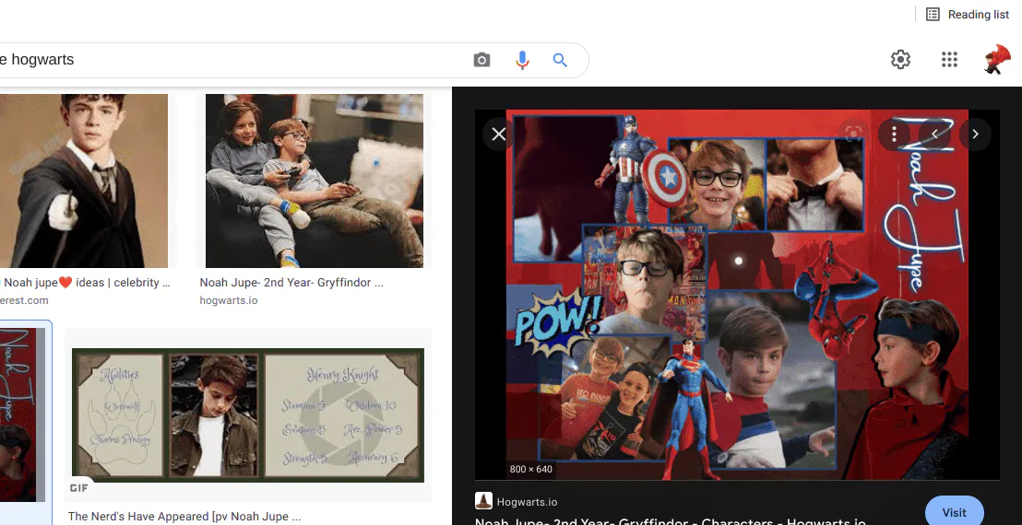Close the image preview panel

click(x=499, y=134)
